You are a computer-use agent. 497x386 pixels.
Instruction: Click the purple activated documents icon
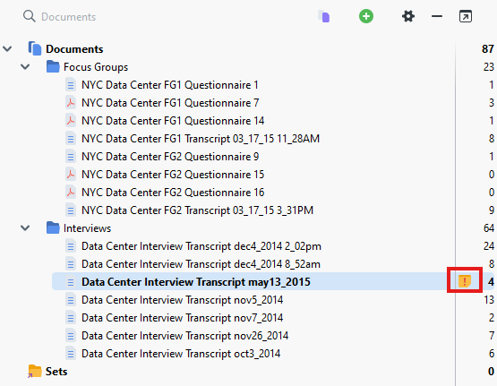[x=324, y=16]
